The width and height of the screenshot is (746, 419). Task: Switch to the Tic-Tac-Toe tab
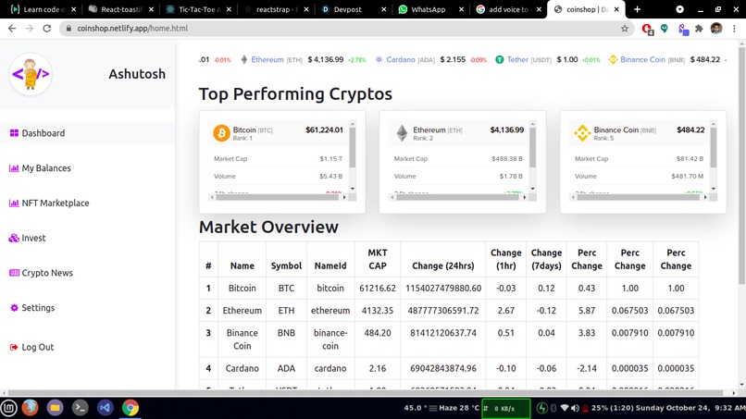pos(196,9)
